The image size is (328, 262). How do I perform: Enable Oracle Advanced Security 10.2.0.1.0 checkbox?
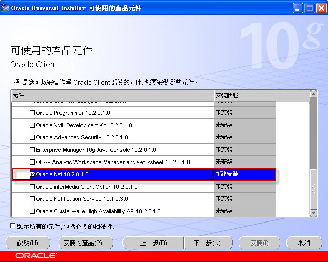pos(32,137)
